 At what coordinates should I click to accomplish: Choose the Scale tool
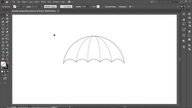[x=7, y=35]
